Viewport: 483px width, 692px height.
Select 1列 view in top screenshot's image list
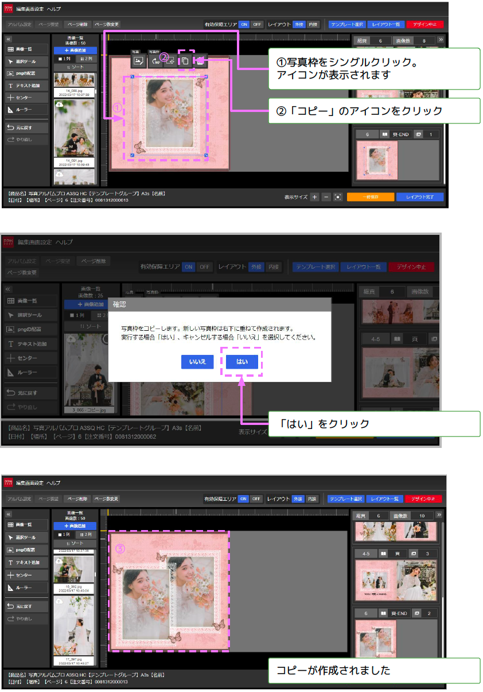[x=65, y=59]
